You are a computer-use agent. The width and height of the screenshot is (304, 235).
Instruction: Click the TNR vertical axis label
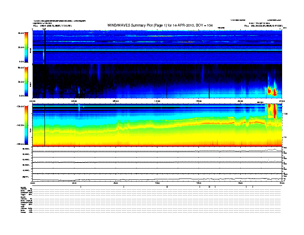[30, 131]
